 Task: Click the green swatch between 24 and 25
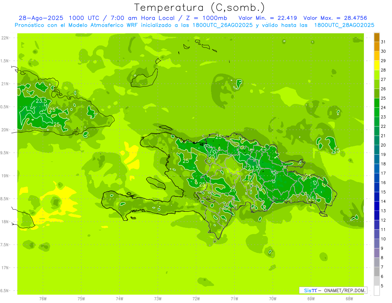tap(377, 103)
